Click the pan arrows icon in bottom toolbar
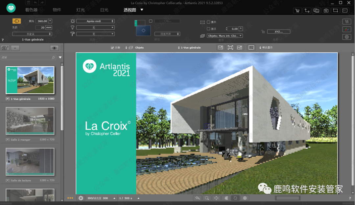This screenshot has height=205, width=355. [x=216, y=198]
